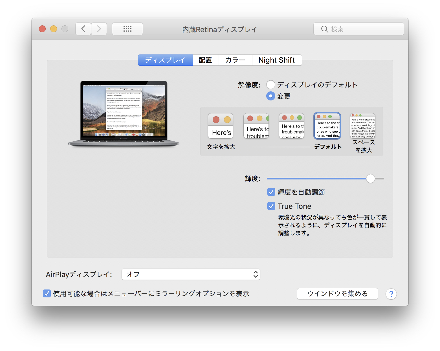Click the forward navigation arrow

click(99, 29)
